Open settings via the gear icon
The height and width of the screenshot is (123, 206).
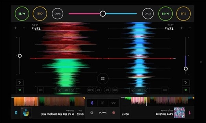click(x=92, y=112)
